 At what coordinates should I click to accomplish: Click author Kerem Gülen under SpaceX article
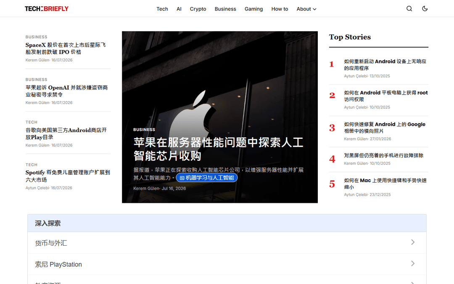tap(37, 60)
